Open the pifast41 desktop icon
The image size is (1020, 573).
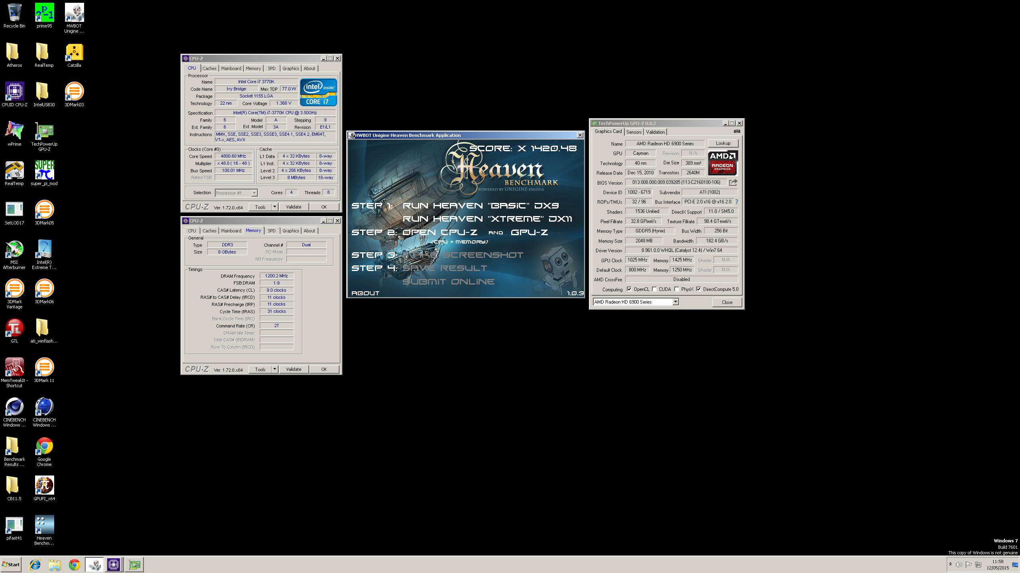point(14,528)
